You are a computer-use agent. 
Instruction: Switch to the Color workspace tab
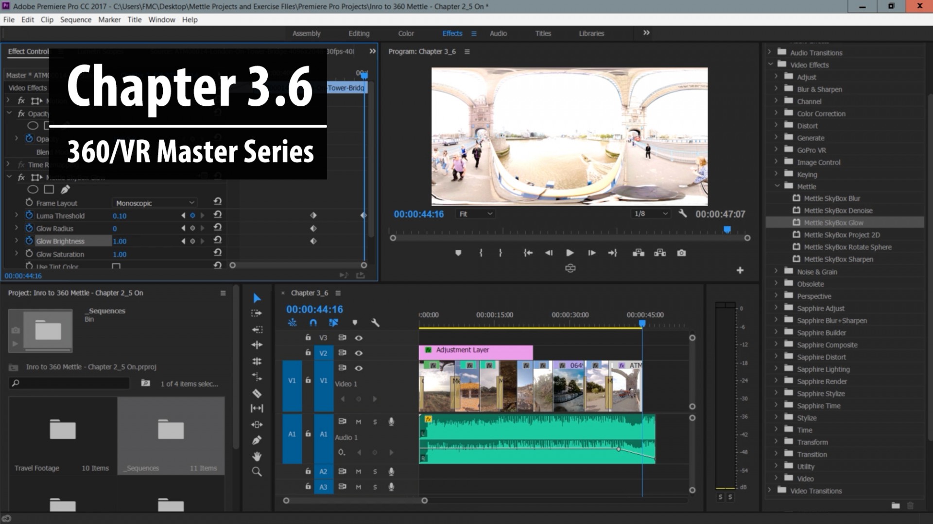406,33
